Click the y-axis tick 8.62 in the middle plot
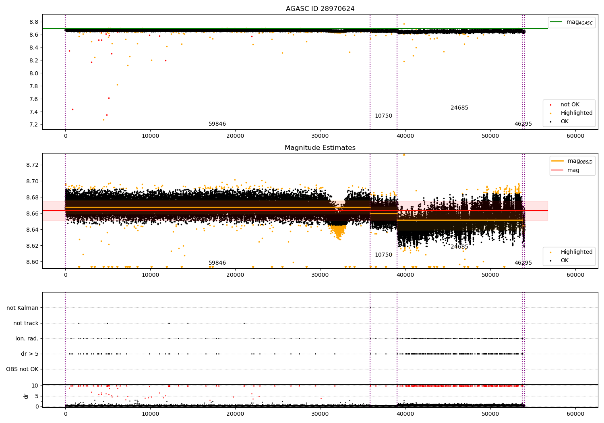This screenshot has width=604, height=423. 32,246
